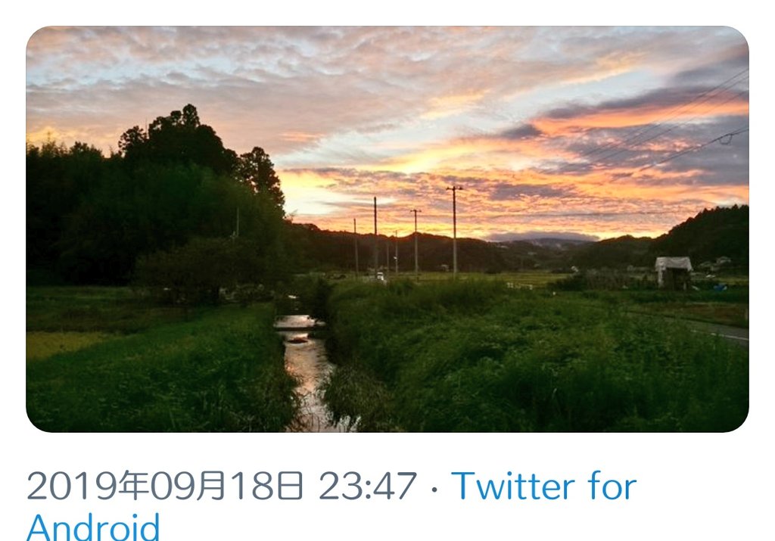Click the dot separator before Twitter for Android
The width and height of the screenshot is (775, 541).
434,489
